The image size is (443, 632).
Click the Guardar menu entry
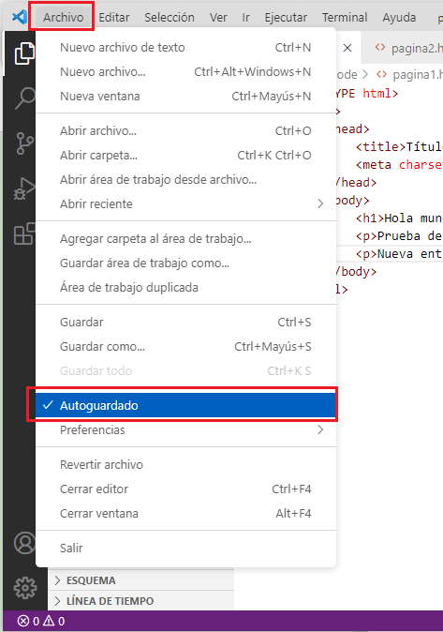(185, 322)
